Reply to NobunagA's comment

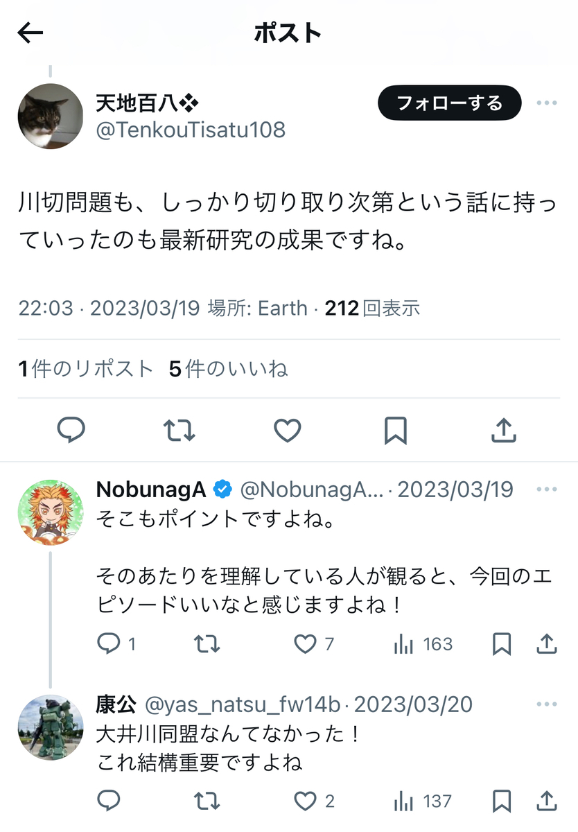click(116, 644)
